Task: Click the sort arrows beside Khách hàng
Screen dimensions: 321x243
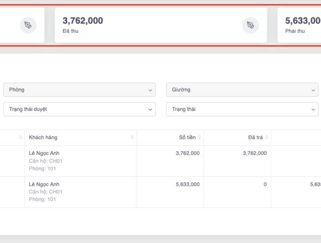Action: pos(132,138)
